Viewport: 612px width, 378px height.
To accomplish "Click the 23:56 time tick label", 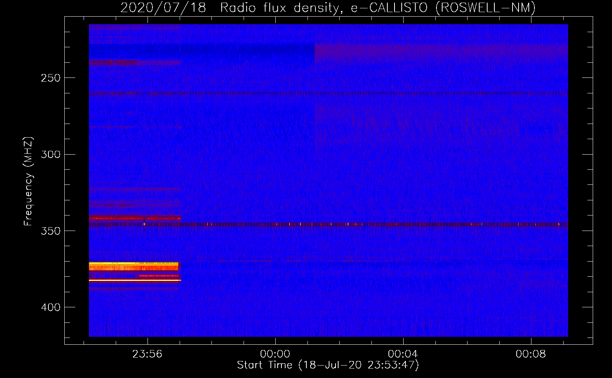I will pos(148,354).
